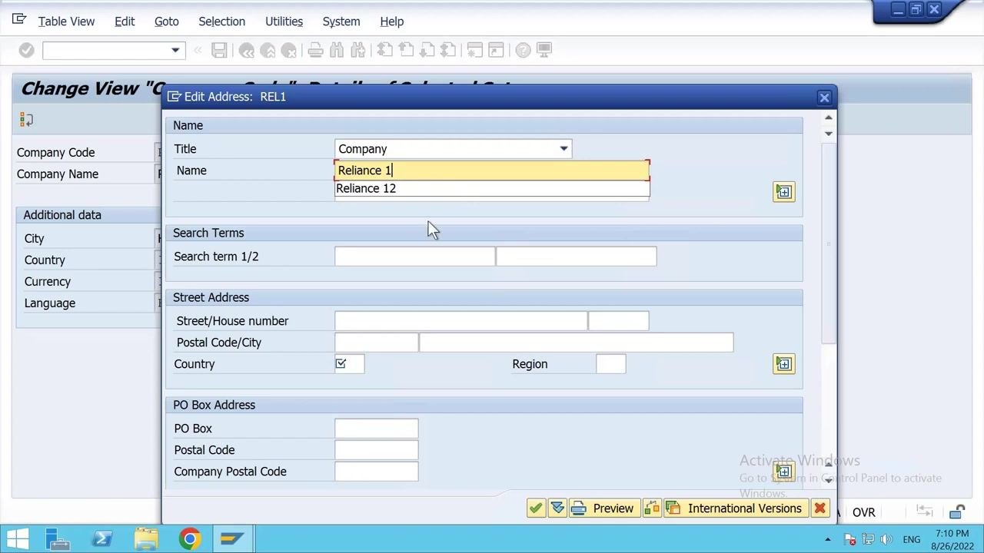Click the Region input field

[x=611, y=364]
